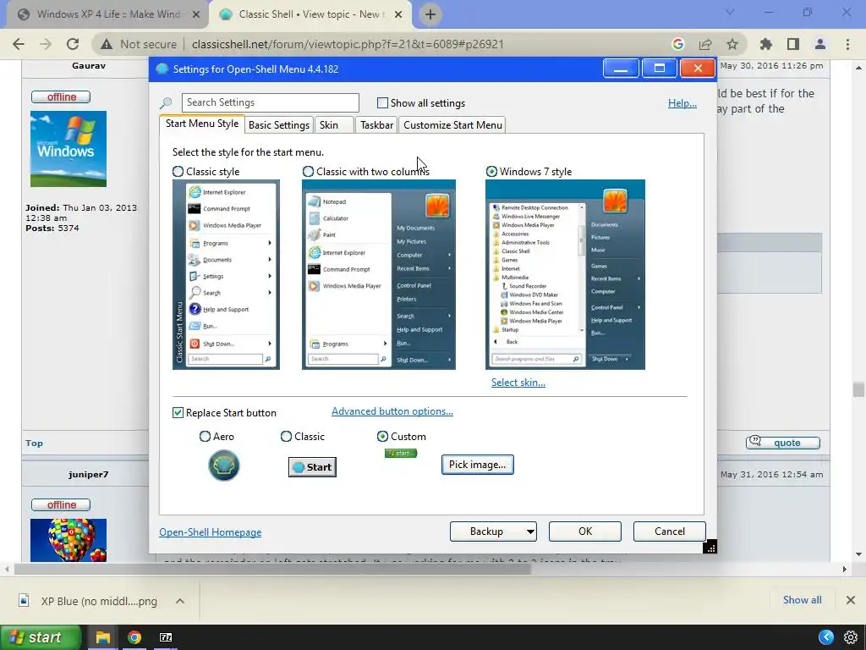Click the horizontal page scrollbar
Viewport: 866px width, 650px height.
(273, 569)
